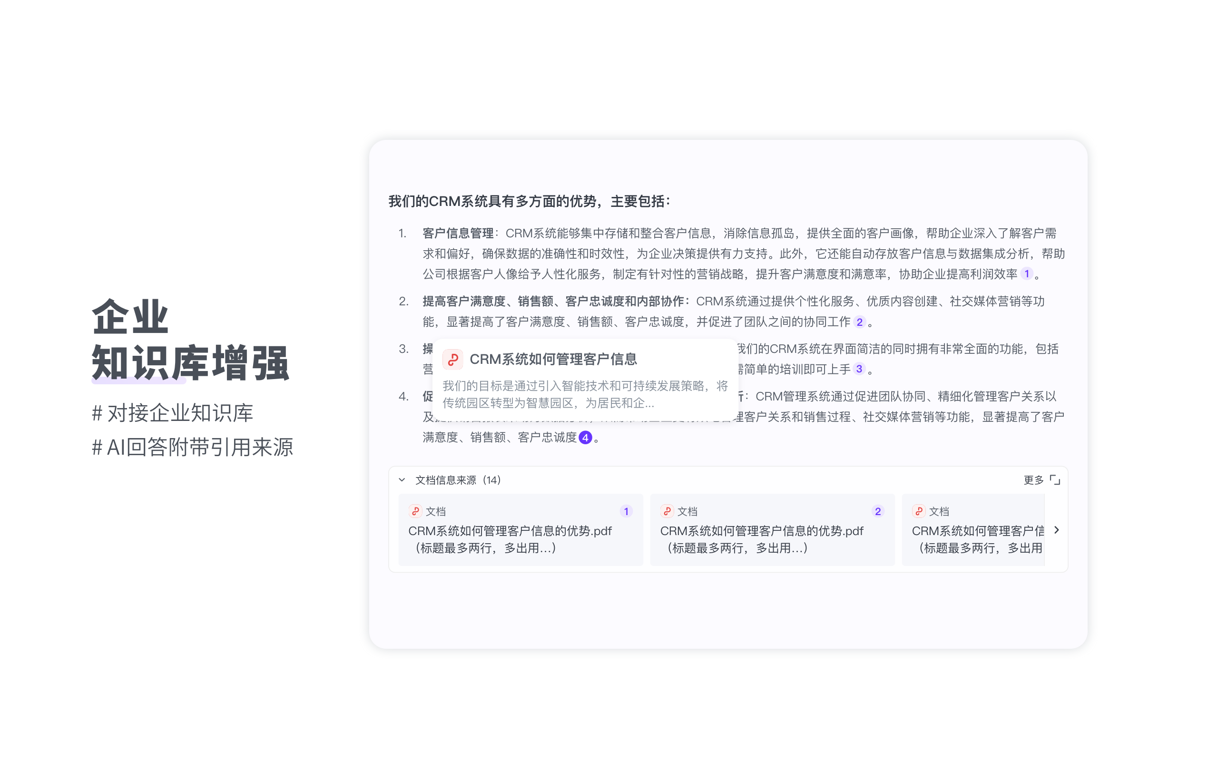Click the expand icon beside 更多
This screenshot has width=1218, height=761.
pos(1055,480)
